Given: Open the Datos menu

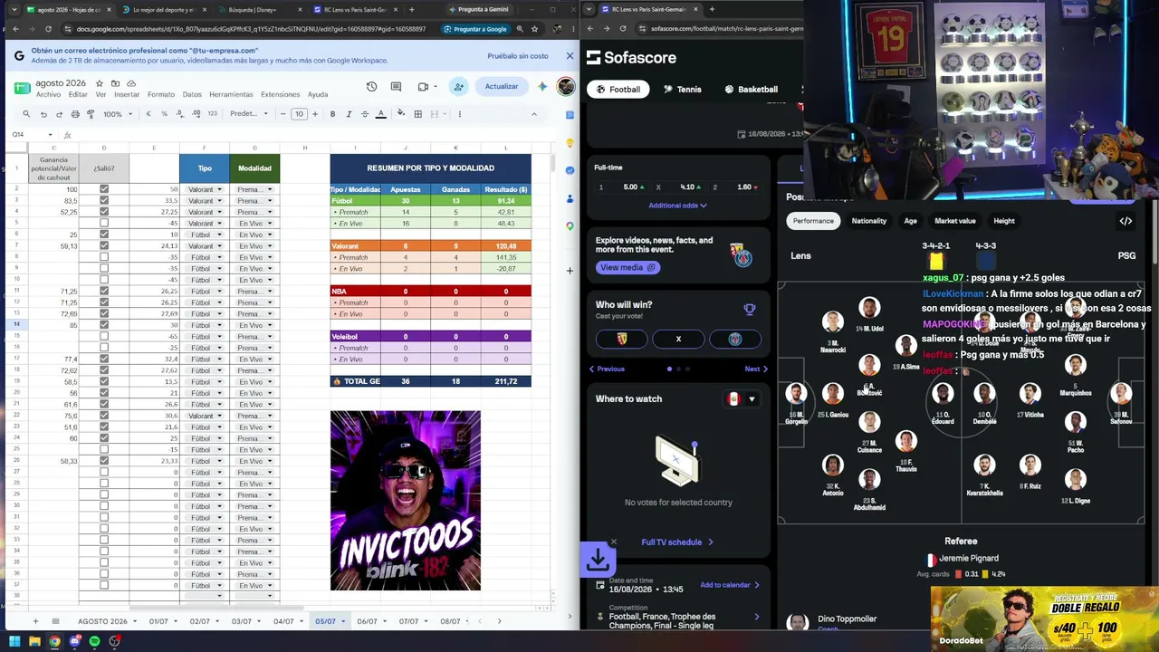Looking at the screenshot, I should click(192, 94).
